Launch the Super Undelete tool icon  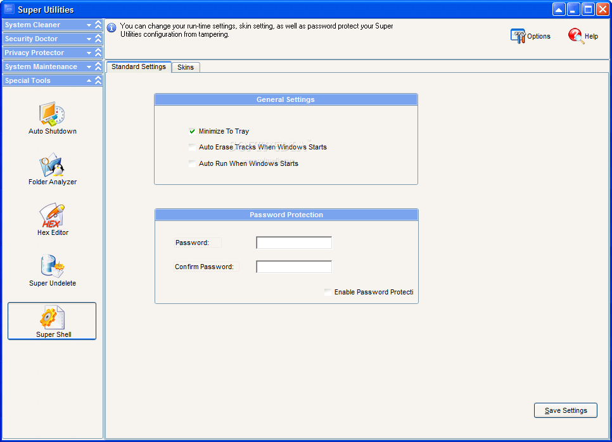53,266
